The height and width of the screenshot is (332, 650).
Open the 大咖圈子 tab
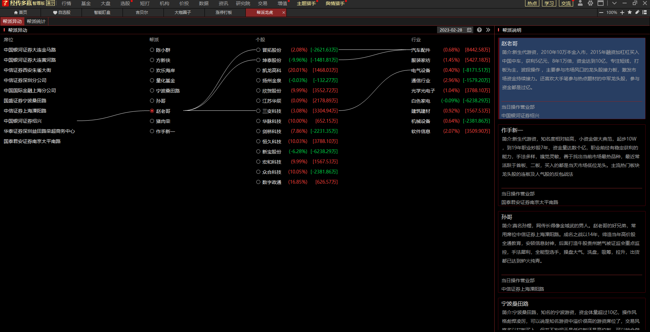point(183,13)
